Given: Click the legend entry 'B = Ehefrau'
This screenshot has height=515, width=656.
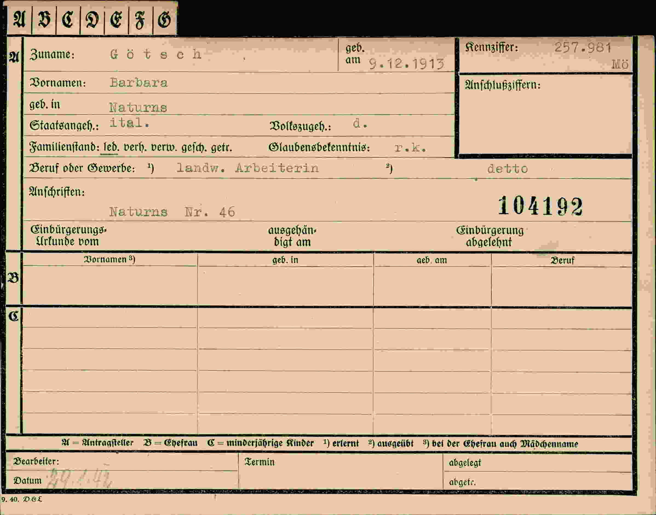Looking at the screenshot, I should [171, 443].
